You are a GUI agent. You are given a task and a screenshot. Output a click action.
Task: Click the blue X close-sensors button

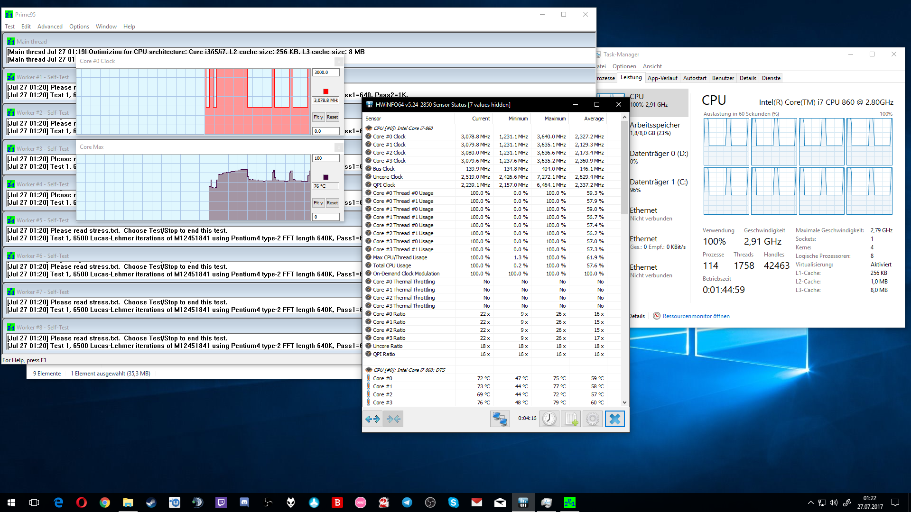[614, 419]
